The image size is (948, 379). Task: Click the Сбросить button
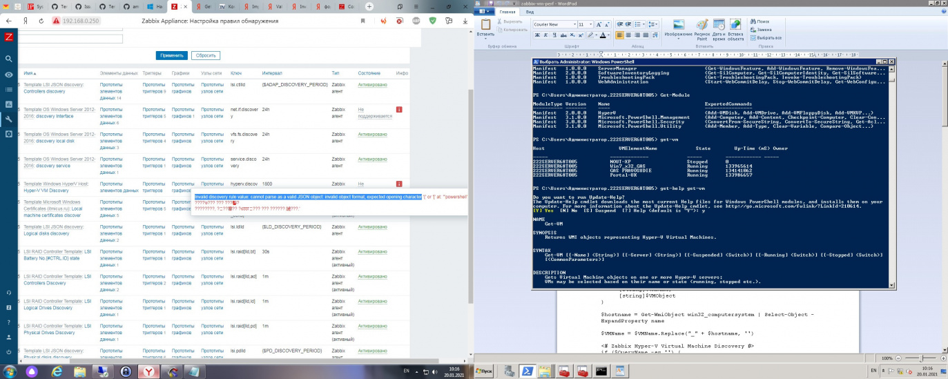(206, 55)
